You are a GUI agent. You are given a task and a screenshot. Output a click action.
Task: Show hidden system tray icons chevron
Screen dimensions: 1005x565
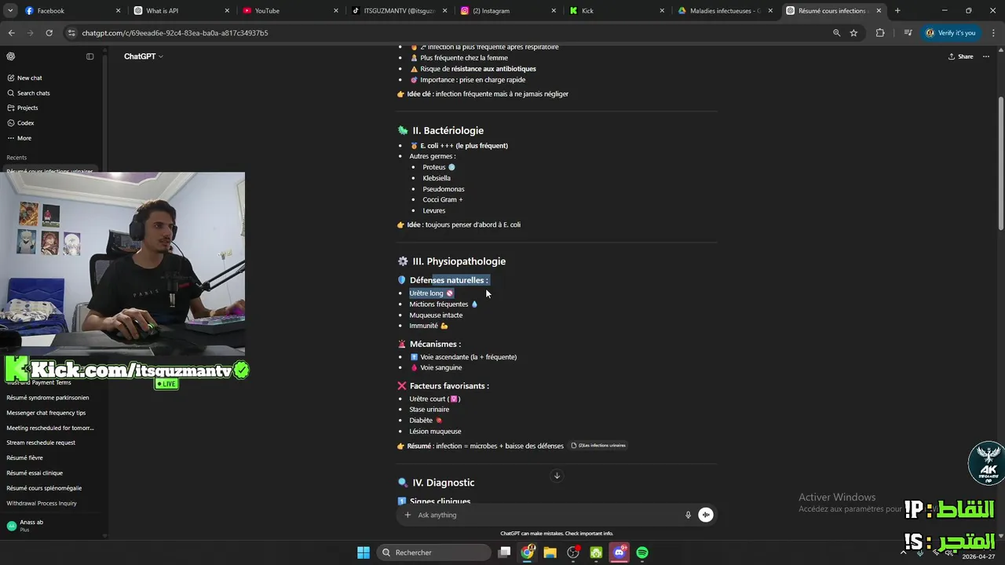pos(903,552)
